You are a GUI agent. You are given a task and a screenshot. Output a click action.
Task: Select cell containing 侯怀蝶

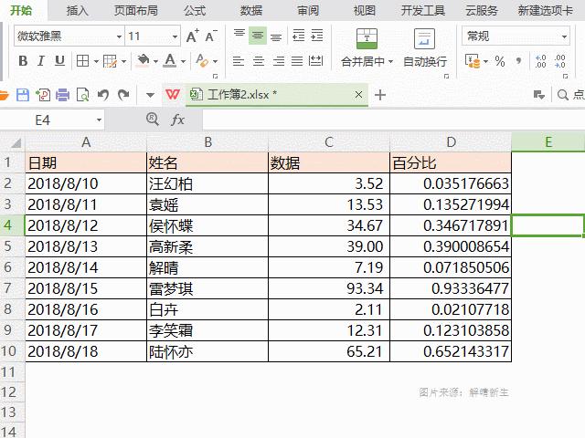(x=207, y=225)
